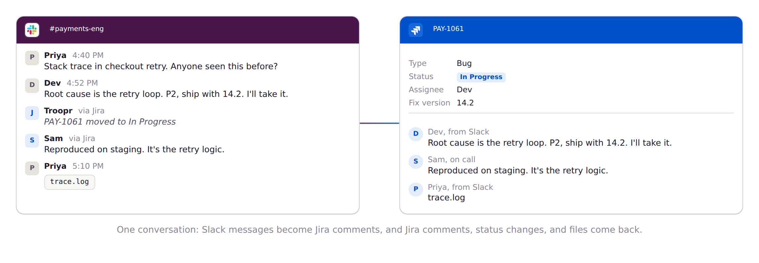
Task: Select Priya's avatar on the 4:40 PM message
Action: click(x=32, y=58)
